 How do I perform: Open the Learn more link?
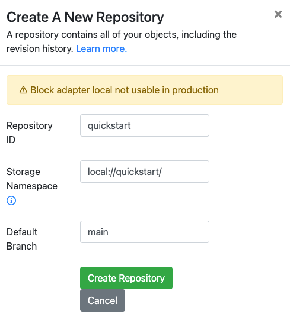[x=101, y=48]
